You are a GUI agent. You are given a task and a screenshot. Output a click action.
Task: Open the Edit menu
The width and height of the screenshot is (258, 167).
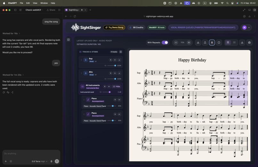click(28, 3)
